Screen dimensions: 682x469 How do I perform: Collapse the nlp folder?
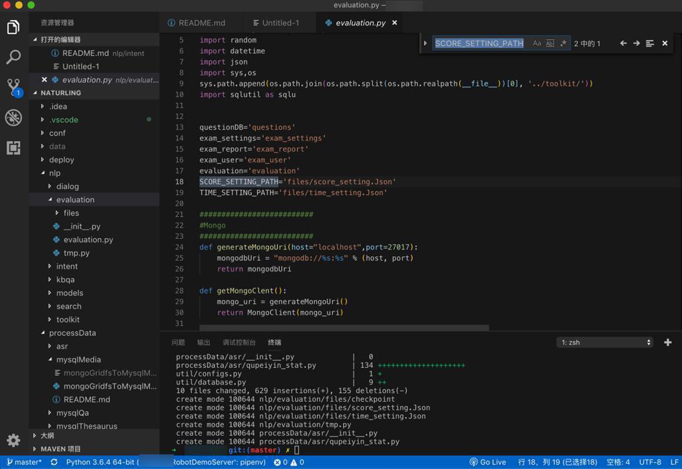click(x=94, y=173)
